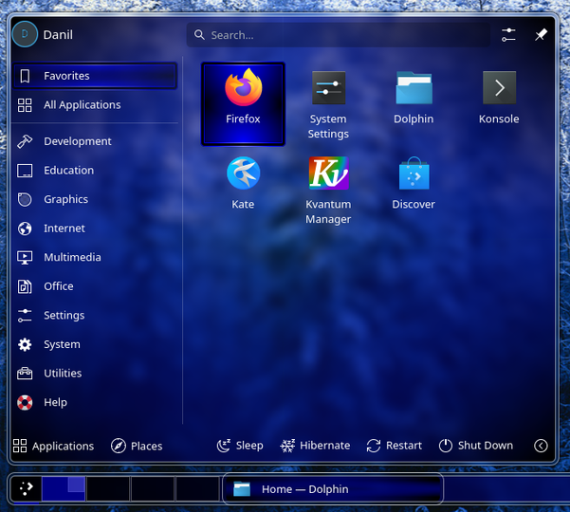
Task: Click the Danil username label
Action: click(58, 35)
